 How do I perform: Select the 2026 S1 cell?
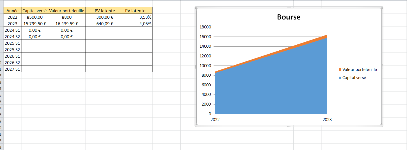click(x=12, y=56)
